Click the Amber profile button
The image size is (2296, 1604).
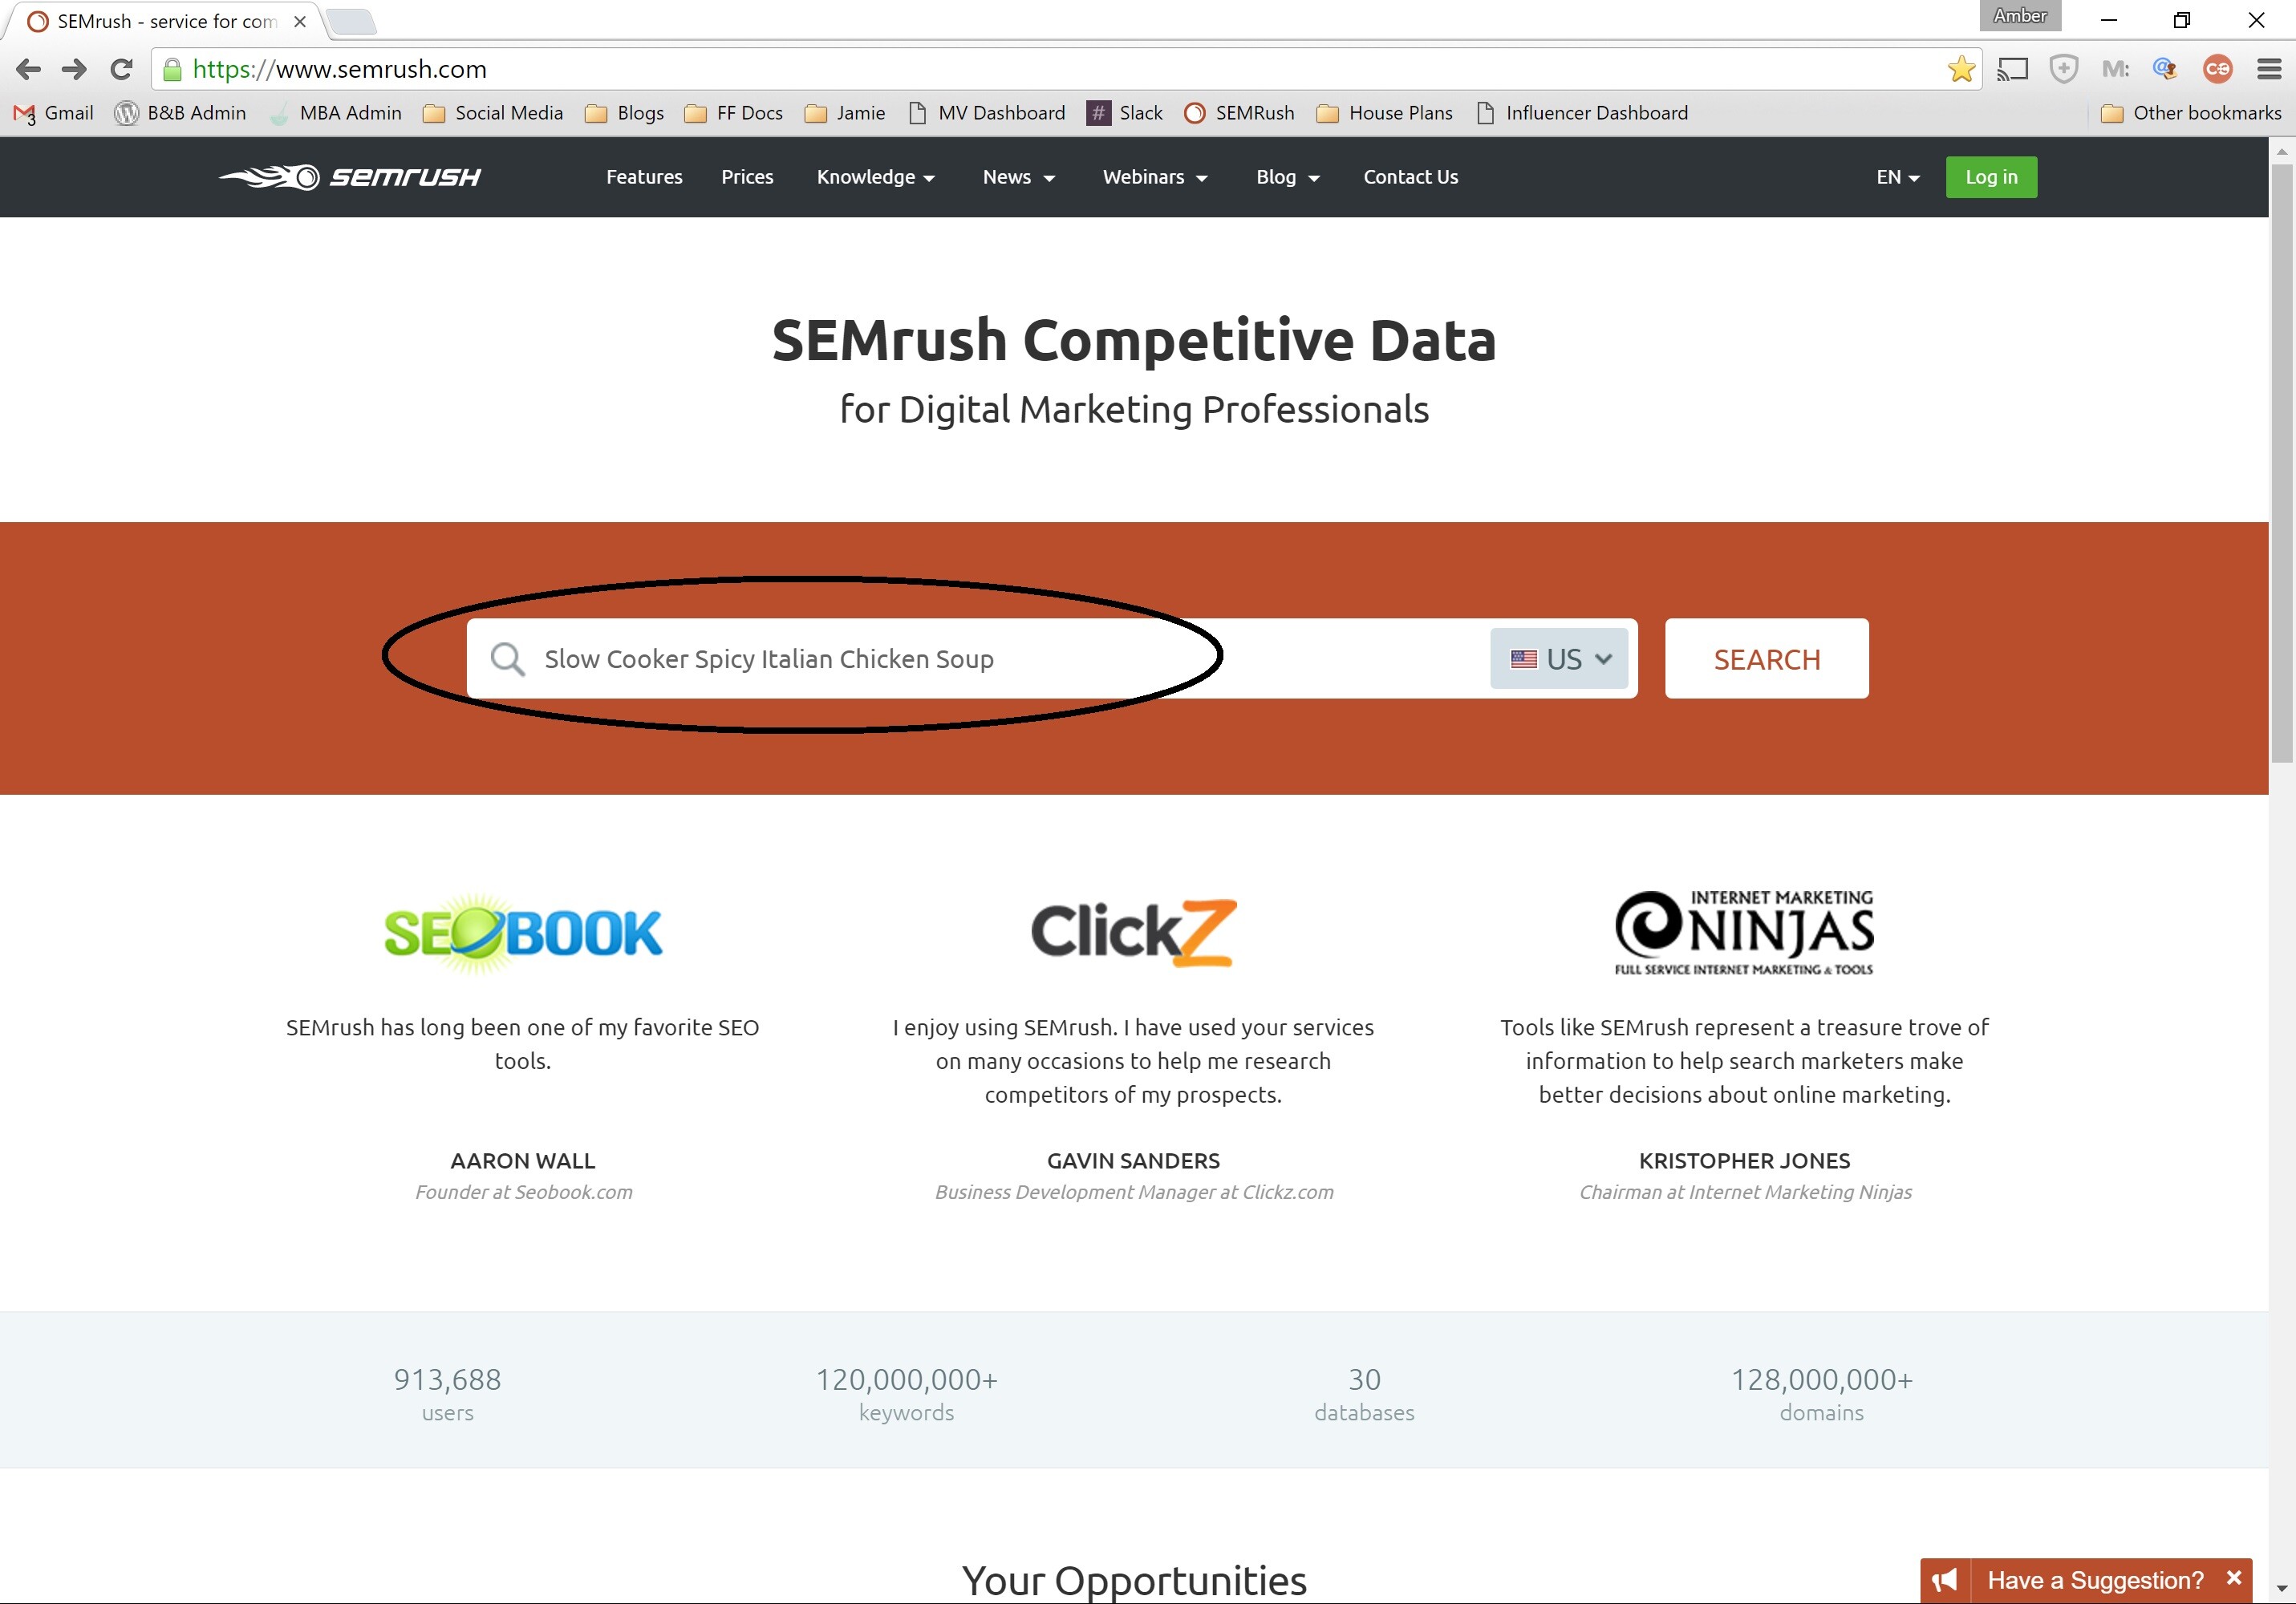point(2020,16)
